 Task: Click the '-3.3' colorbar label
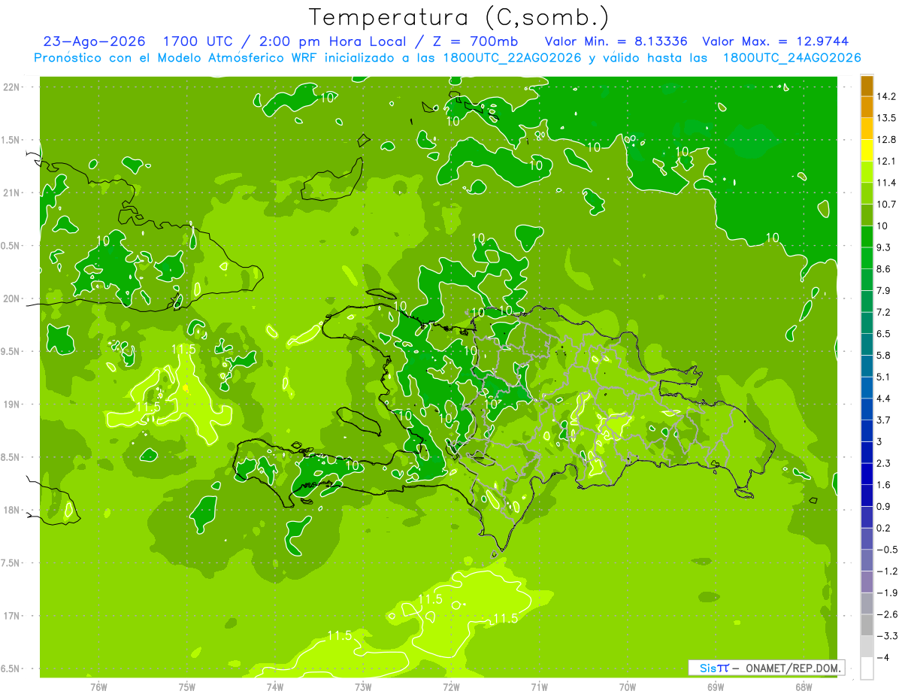pos(887,636)
